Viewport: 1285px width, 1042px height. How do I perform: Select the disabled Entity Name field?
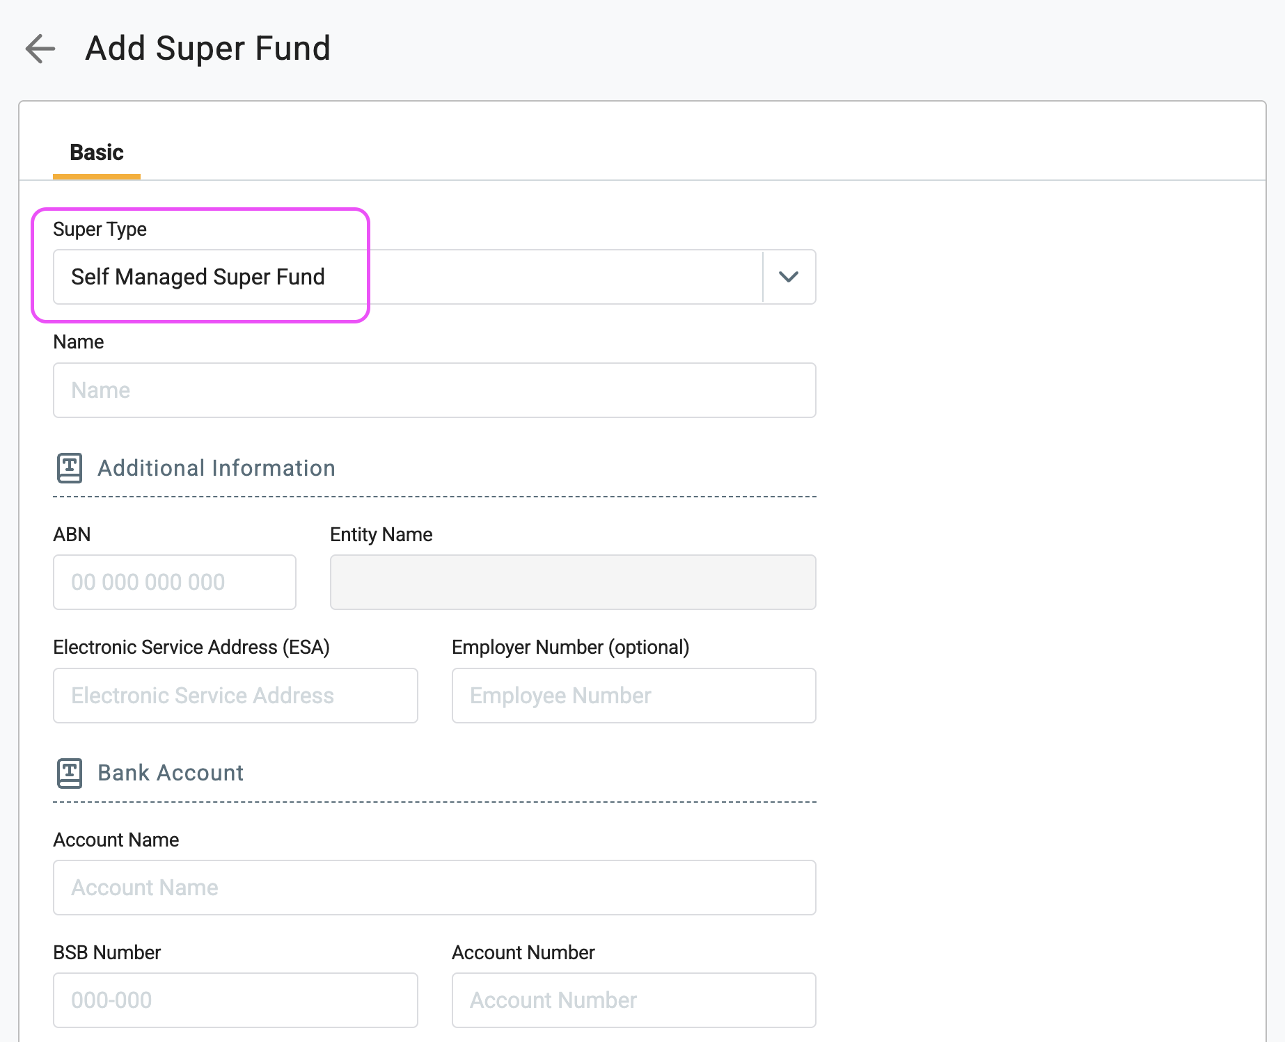573,582
